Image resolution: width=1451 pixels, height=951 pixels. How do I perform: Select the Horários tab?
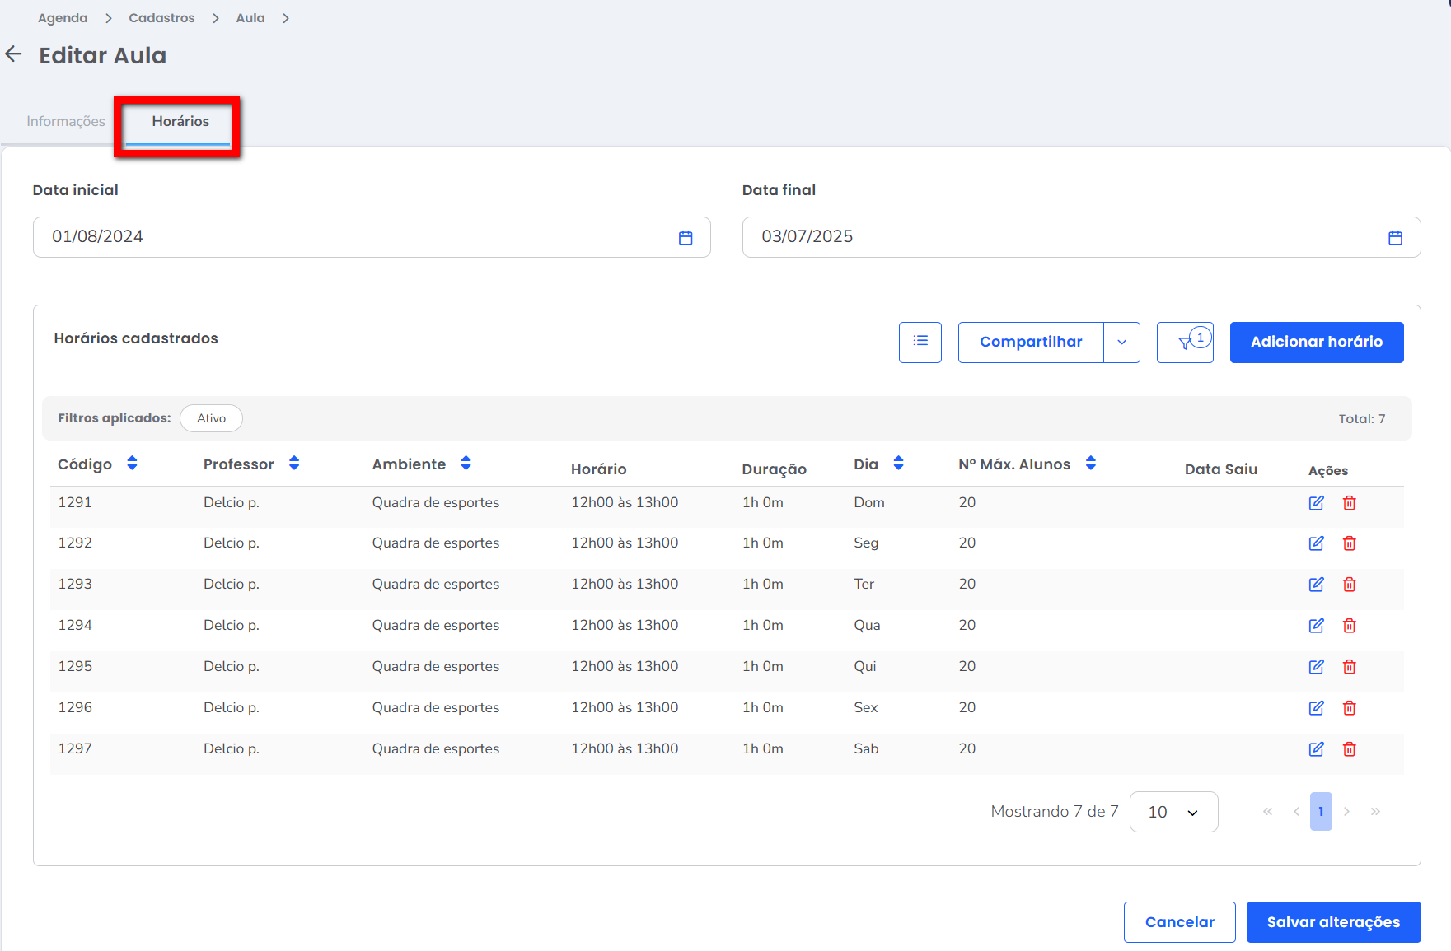[x=180, y=121]
